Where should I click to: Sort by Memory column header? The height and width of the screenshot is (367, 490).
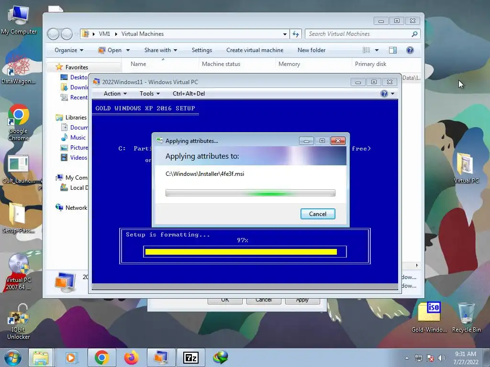point(313,64)
